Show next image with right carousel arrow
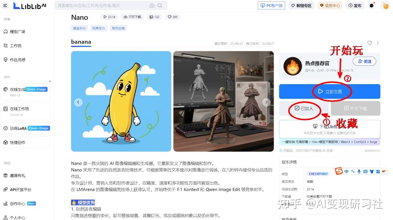Image resolution: width=393 pixels, height=220 pixels. (x=266, y=102)
